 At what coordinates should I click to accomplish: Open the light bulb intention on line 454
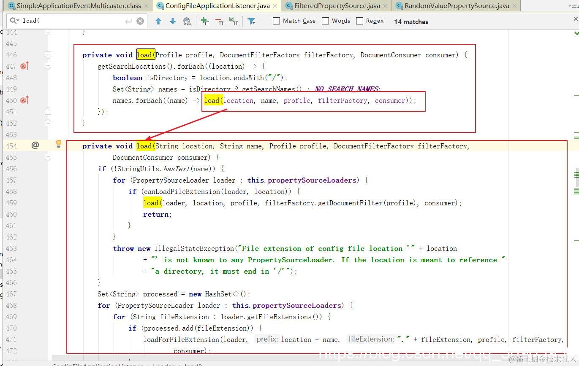point(59,144)
